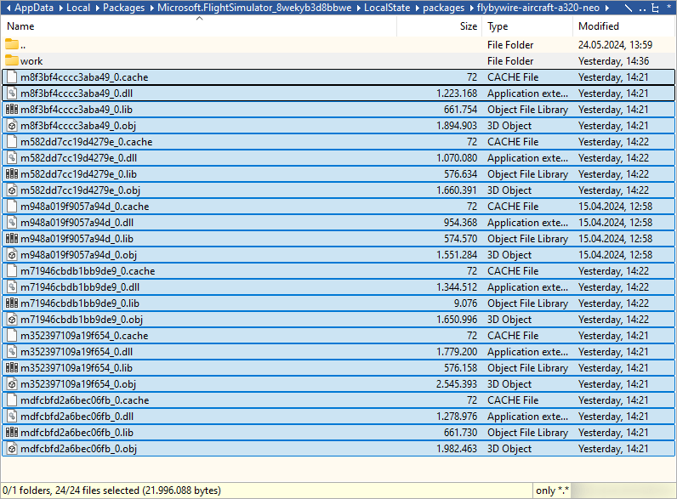
Task: Go to the Packages breadcrumb segment
Action: pyautogui.click(x=123, y=8)
